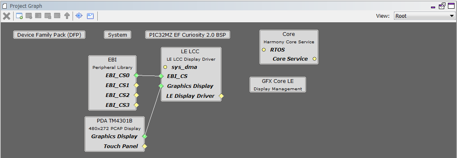
Task: Click the Core Service label text
Action: pos(290,59)
